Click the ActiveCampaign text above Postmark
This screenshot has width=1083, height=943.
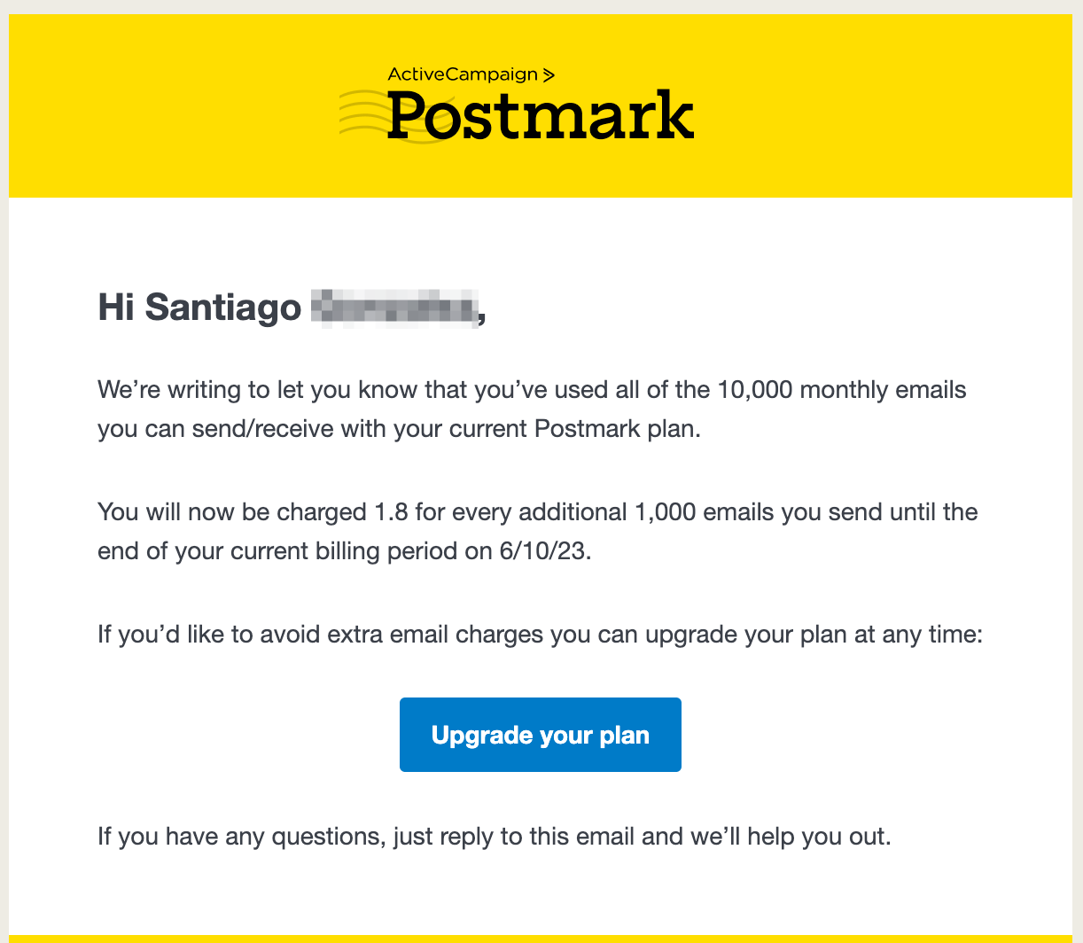tap(463, 74)
